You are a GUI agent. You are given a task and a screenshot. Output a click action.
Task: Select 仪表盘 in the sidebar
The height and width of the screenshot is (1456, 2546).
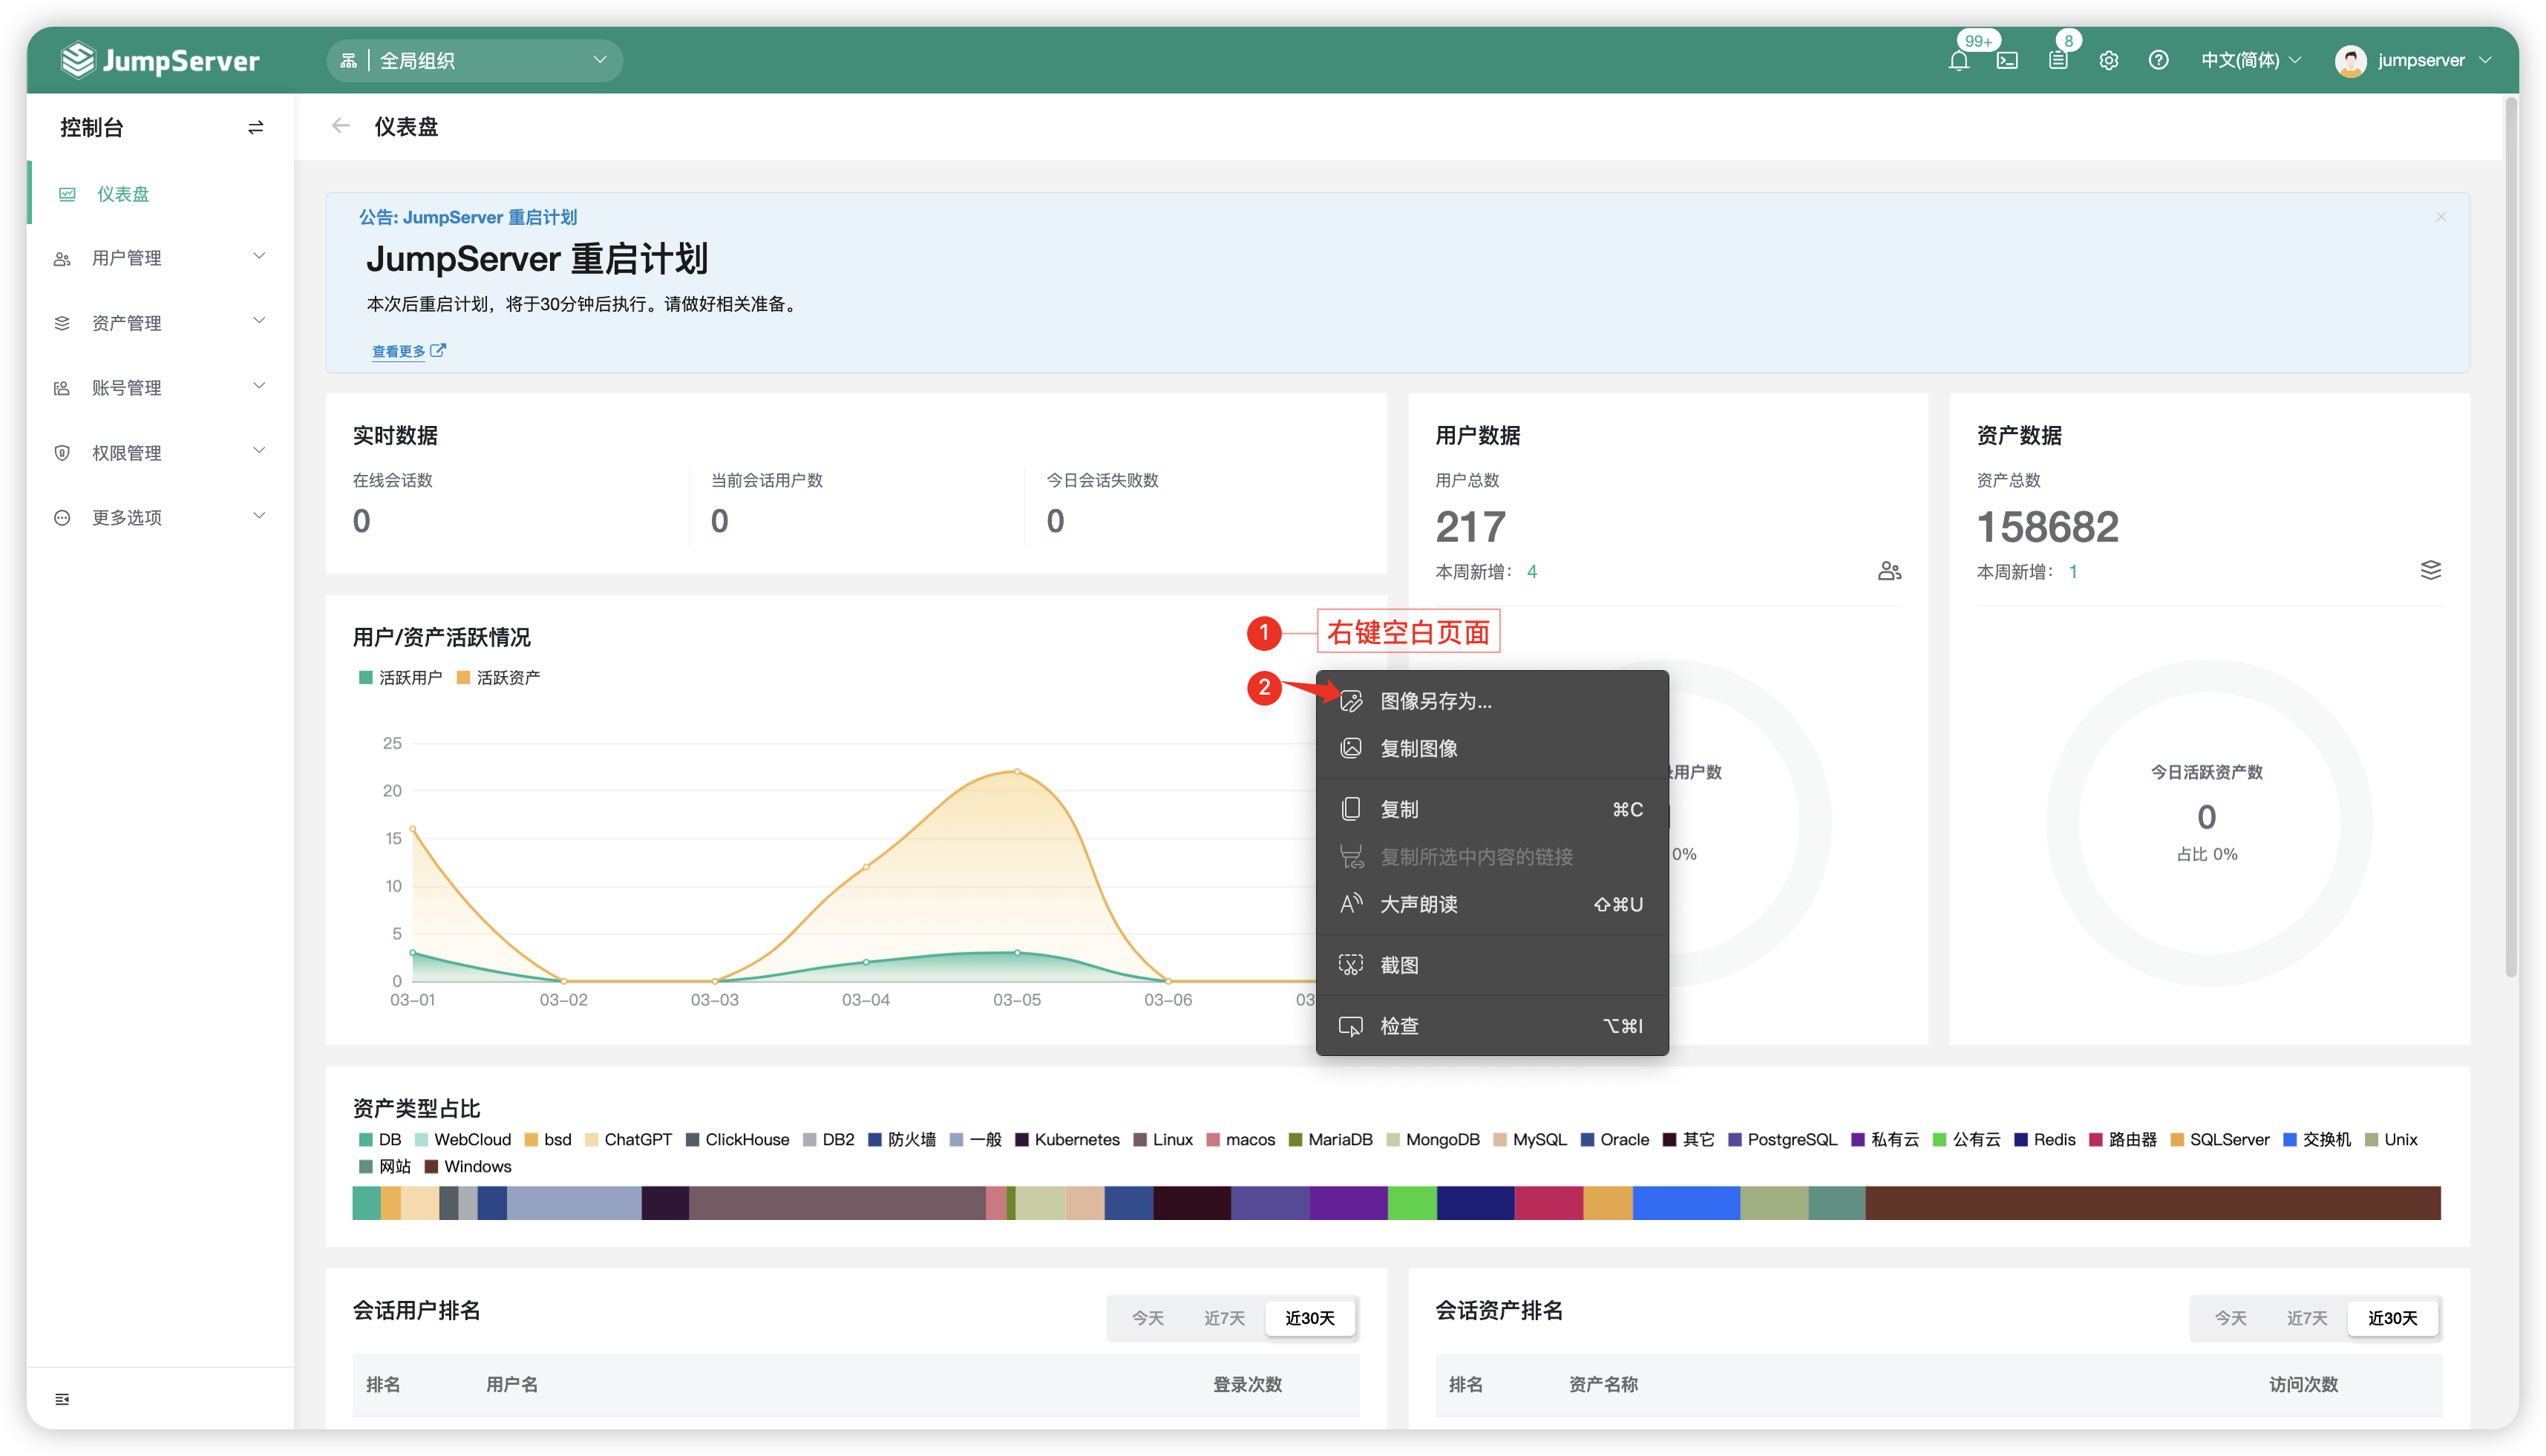pyautogui.click(x=160, y=193)
